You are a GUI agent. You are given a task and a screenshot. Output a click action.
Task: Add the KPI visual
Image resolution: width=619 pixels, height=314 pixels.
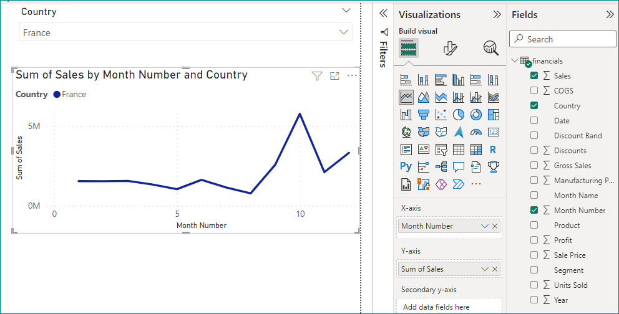[x=423, y=150]
